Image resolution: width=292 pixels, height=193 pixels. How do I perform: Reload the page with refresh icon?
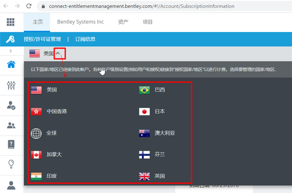click(29, 6)
